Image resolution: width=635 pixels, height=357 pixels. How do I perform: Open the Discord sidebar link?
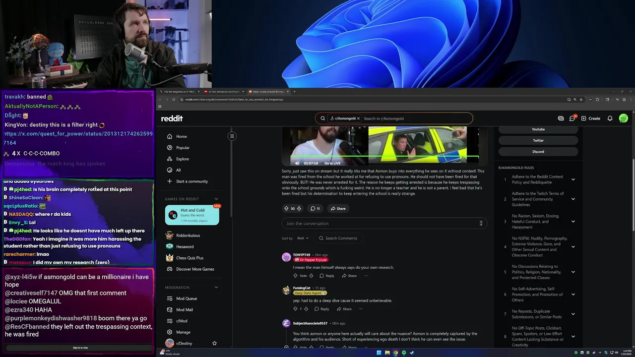point(538,152)
